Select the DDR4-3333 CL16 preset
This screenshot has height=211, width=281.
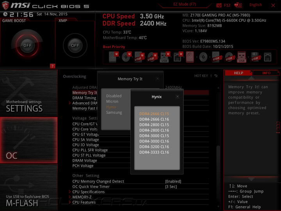click(x=154, y=152)
